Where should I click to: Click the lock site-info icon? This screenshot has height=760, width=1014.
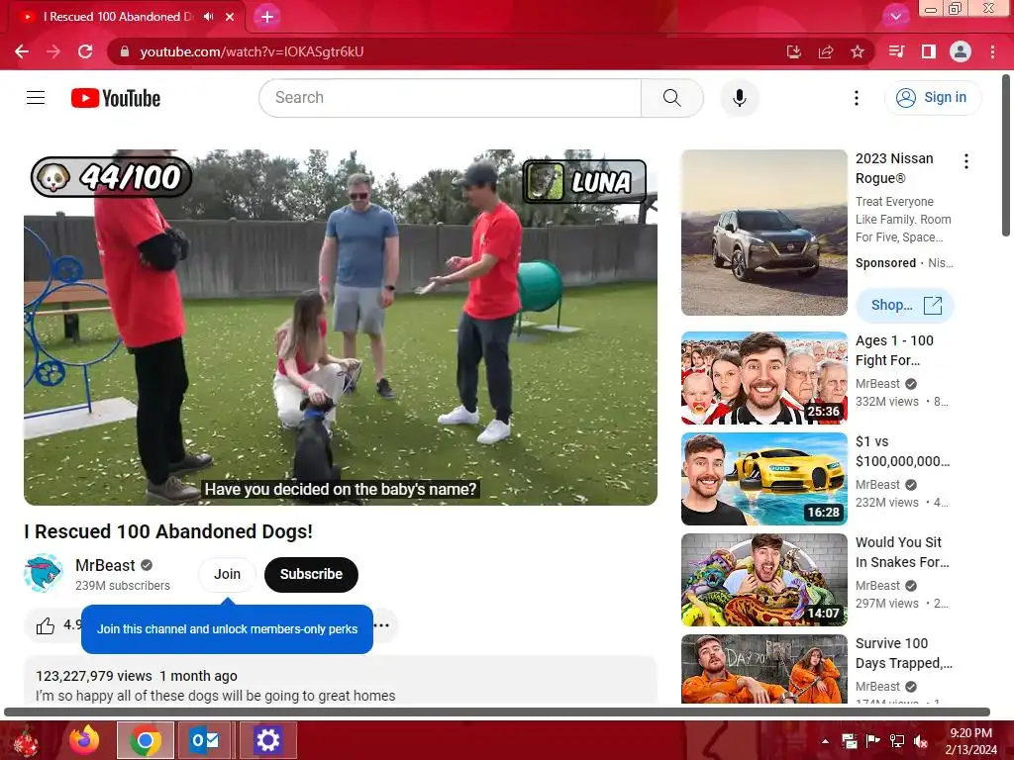(125, 51)
